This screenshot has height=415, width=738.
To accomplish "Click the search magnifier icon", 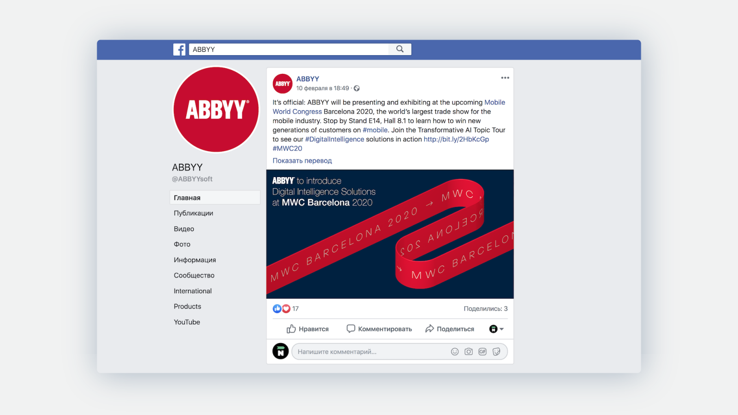I will 400,49.
